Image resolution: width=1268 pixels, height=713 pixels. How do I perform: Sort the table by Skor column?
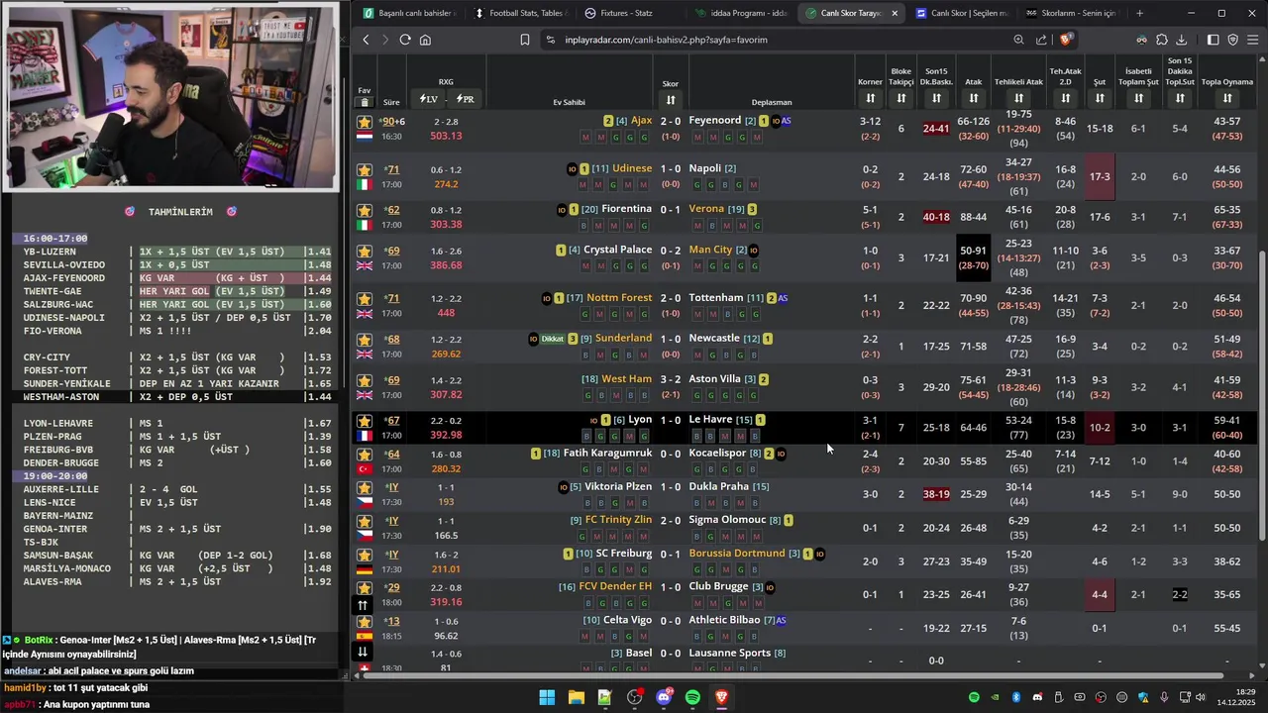671,100
